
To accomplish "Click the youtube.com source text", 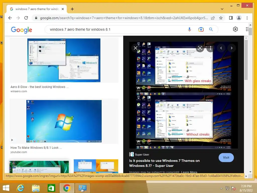I will pyautogui.click(x=19, y=152).
